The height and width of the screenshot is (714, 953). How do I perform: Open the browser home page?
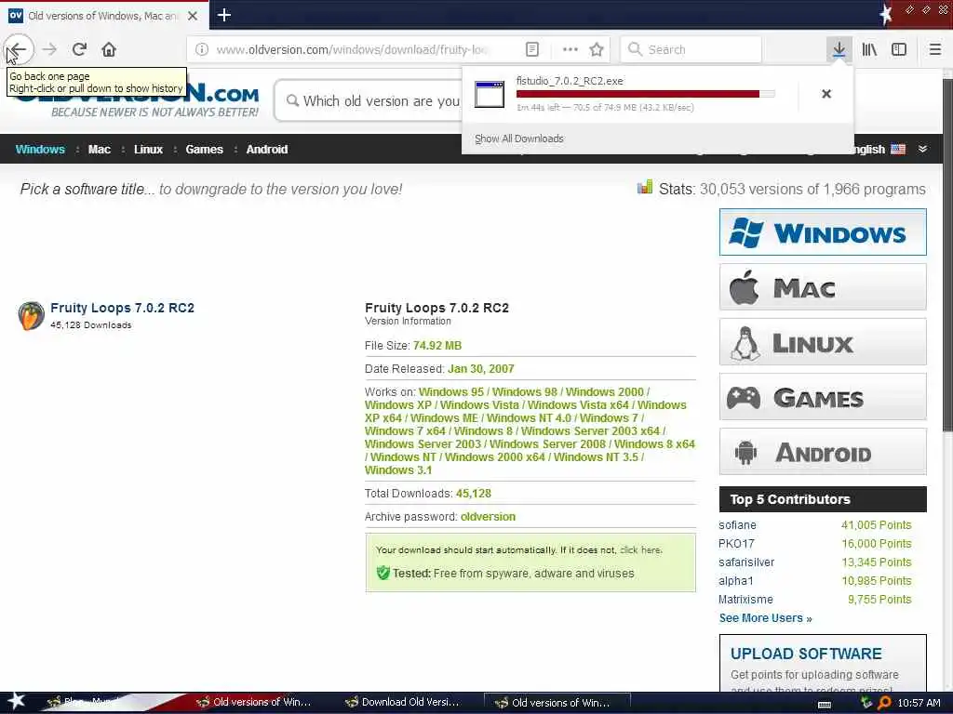[x=109, y=49]
